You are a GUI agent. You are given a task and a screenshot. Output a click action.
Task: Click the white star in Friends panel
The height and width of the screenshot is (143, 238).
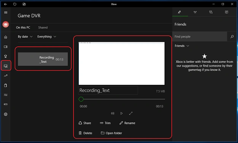click(204, 56)
